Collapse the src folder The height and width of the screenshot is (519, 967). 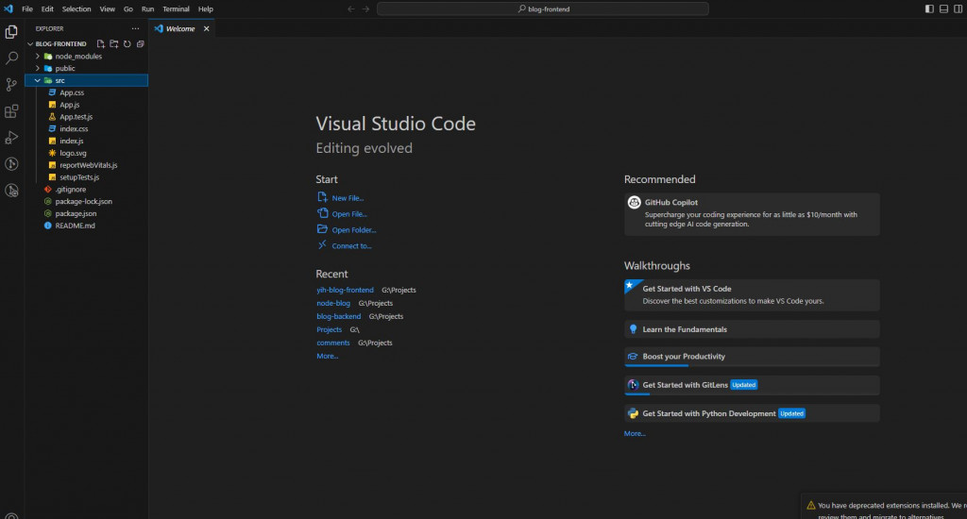(x=38, y=81)
